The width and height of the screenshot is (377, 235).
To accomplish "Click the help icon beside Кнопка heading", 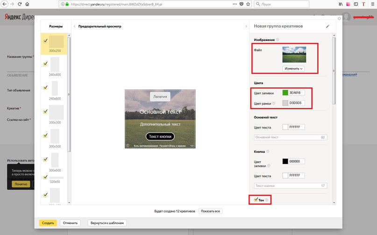I will coord(267,151).
